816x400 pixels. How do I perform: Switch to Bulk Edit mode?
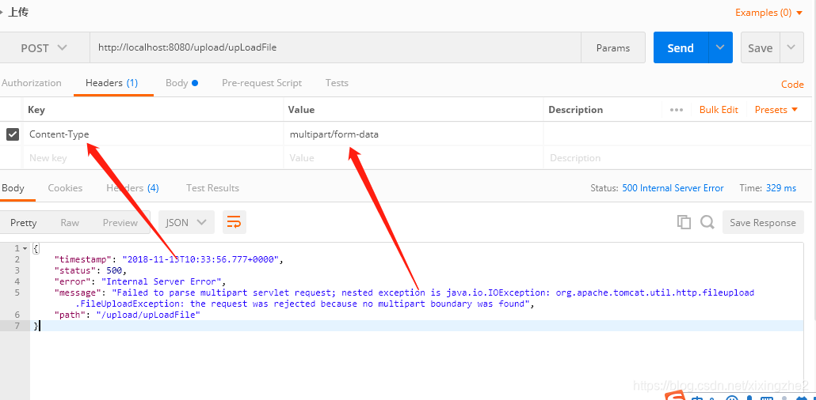click(x=719, y=110)
